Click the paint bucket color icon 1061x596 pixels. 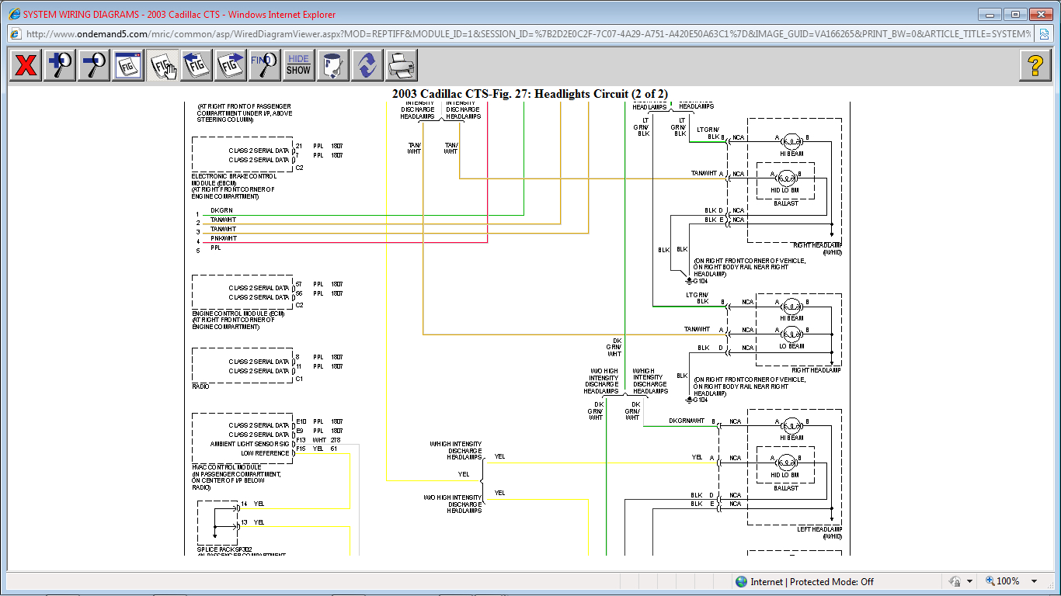(x=333, y=65)
